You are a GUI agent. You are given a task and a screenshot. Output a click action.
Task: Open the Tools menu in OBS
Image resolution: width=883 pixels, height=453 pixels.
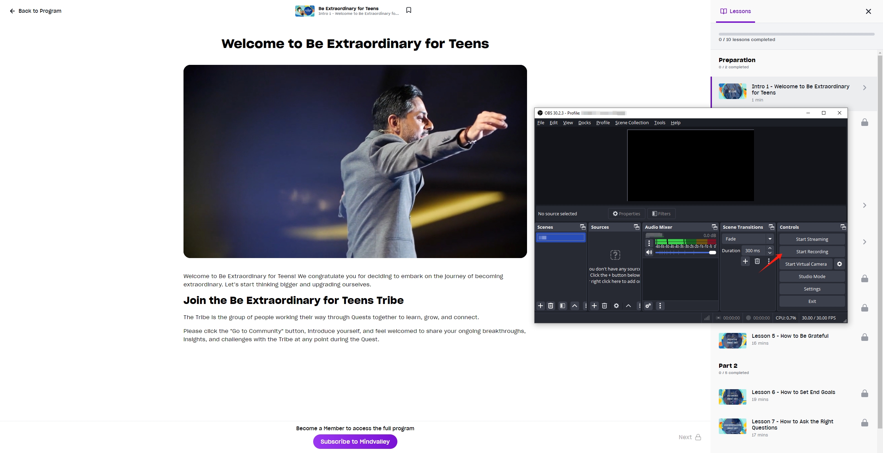(x=659, y=122)
